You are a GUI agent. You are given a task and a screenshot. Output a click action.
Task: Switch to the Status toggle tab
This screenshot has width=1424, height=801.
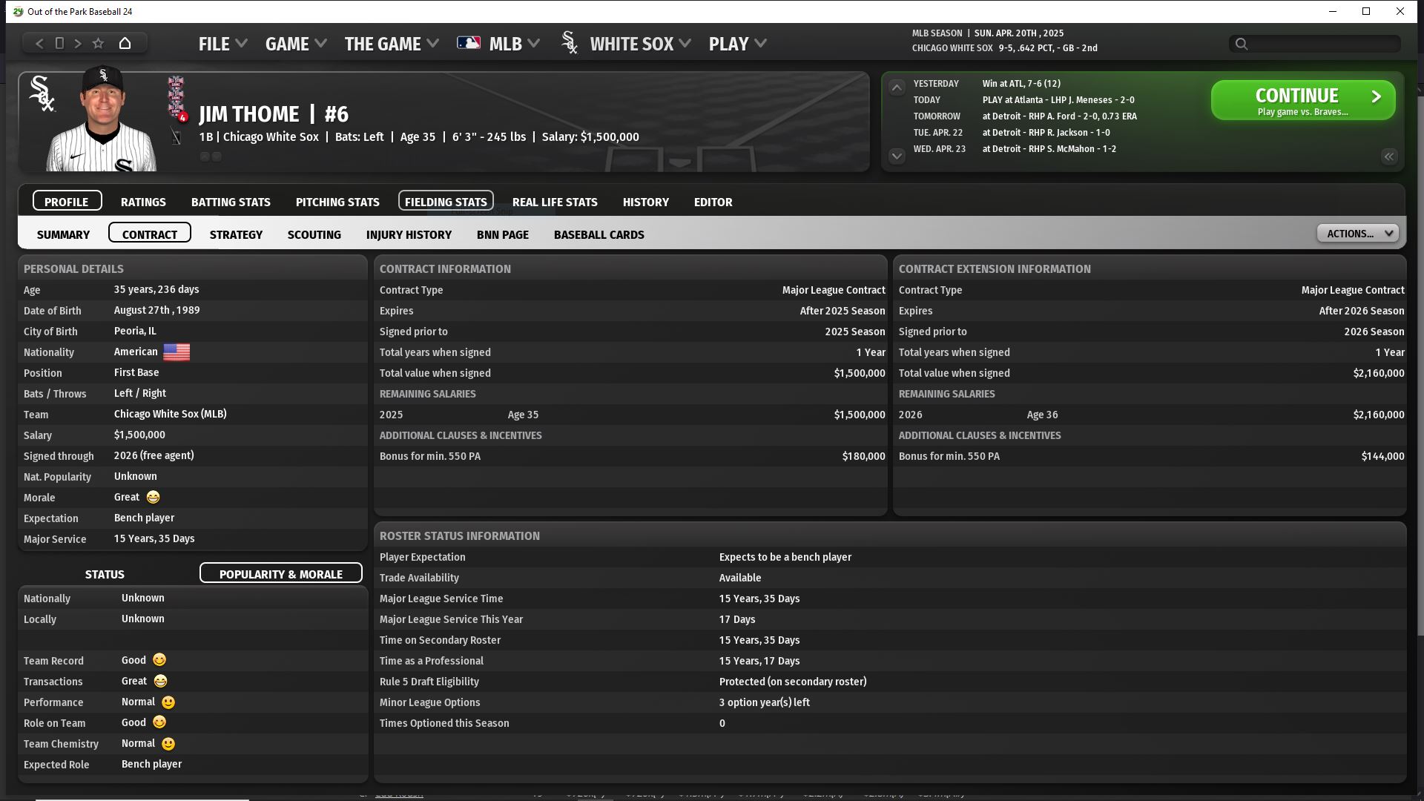coord(105,574)
